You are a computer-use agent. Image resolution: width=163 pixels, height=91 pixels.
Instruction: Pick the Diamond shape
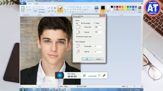(x=68, y=9)
